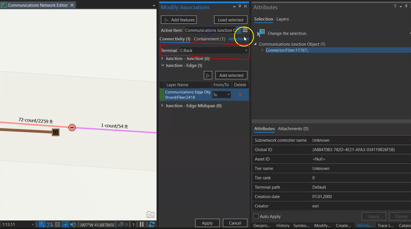411x229 pixels.
Task: Expand the Junction - Edge Midspan (0) section
Action: (x=162, y=105)
